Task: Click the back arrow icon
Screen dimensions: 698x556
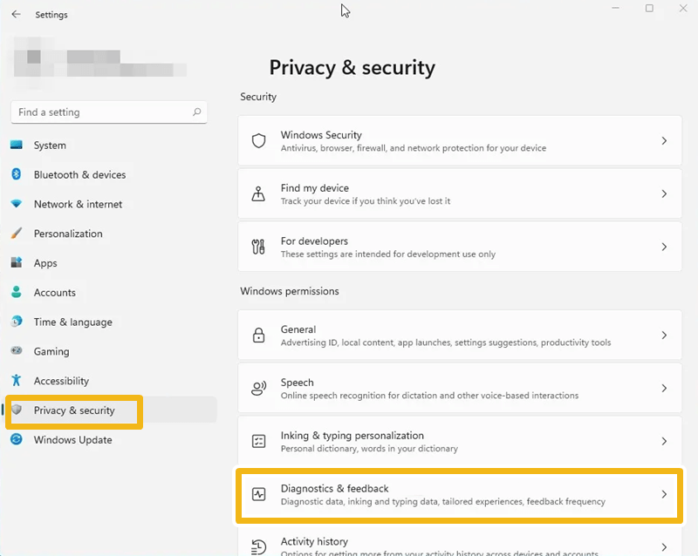Action: coord(16,14)
